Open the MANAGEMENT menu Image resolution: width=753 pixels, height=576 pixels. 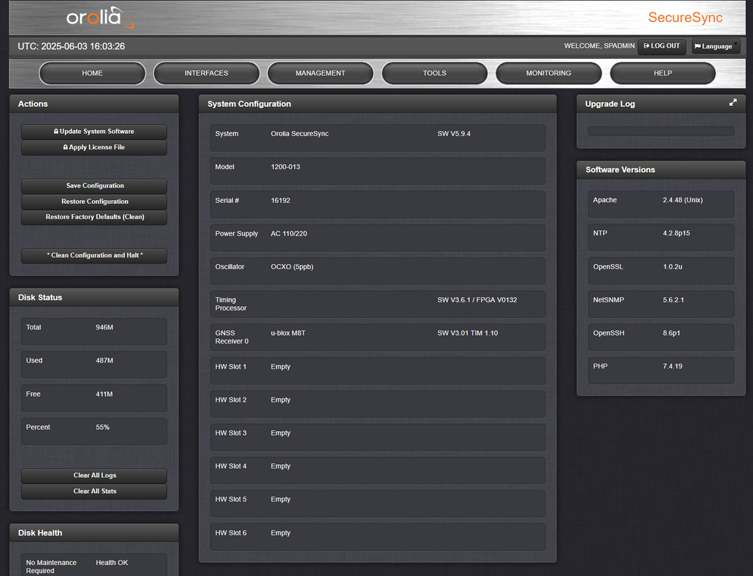coord(321,73)
